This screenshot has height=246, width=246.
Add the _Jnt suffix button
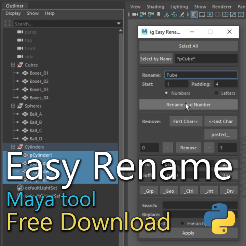pos(209,191)
